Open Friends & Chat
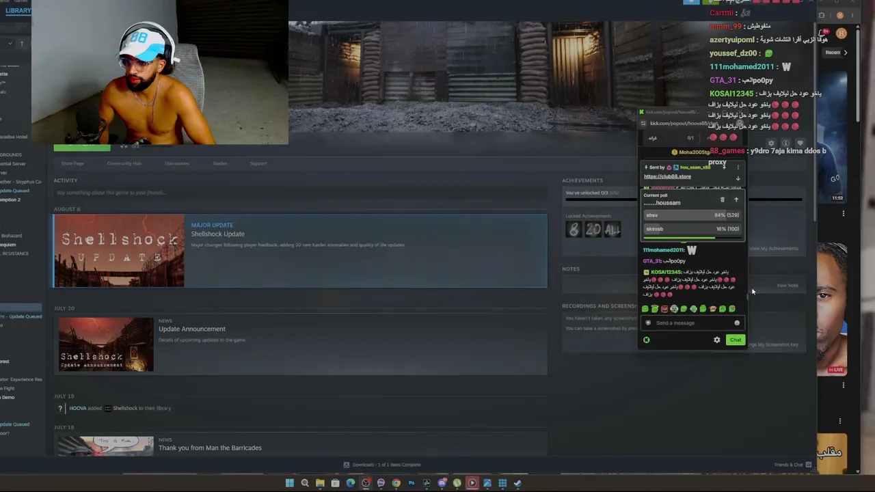The width and height of the screenshot is (875, 492). point(789,465)
